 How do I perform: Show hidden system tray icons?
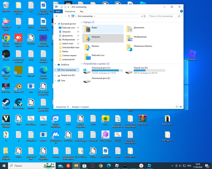172,166
